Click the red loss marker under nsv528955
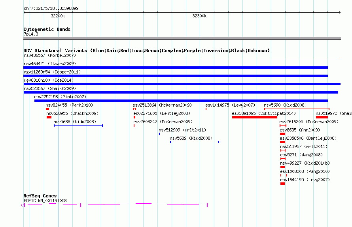 point(49,117)
